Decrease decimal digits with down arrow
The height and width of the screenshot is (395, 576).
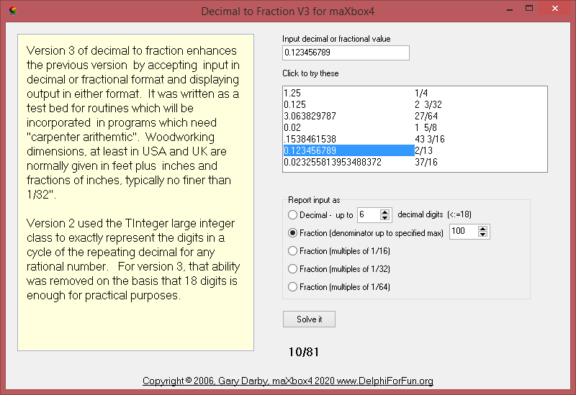click(385, 218)
